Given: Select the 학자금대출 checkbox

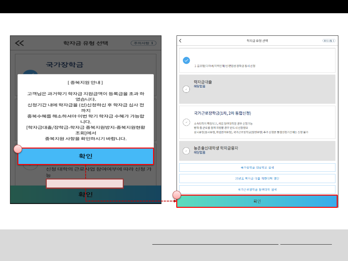Looking at the screenshot, I should tap(186, 89).
